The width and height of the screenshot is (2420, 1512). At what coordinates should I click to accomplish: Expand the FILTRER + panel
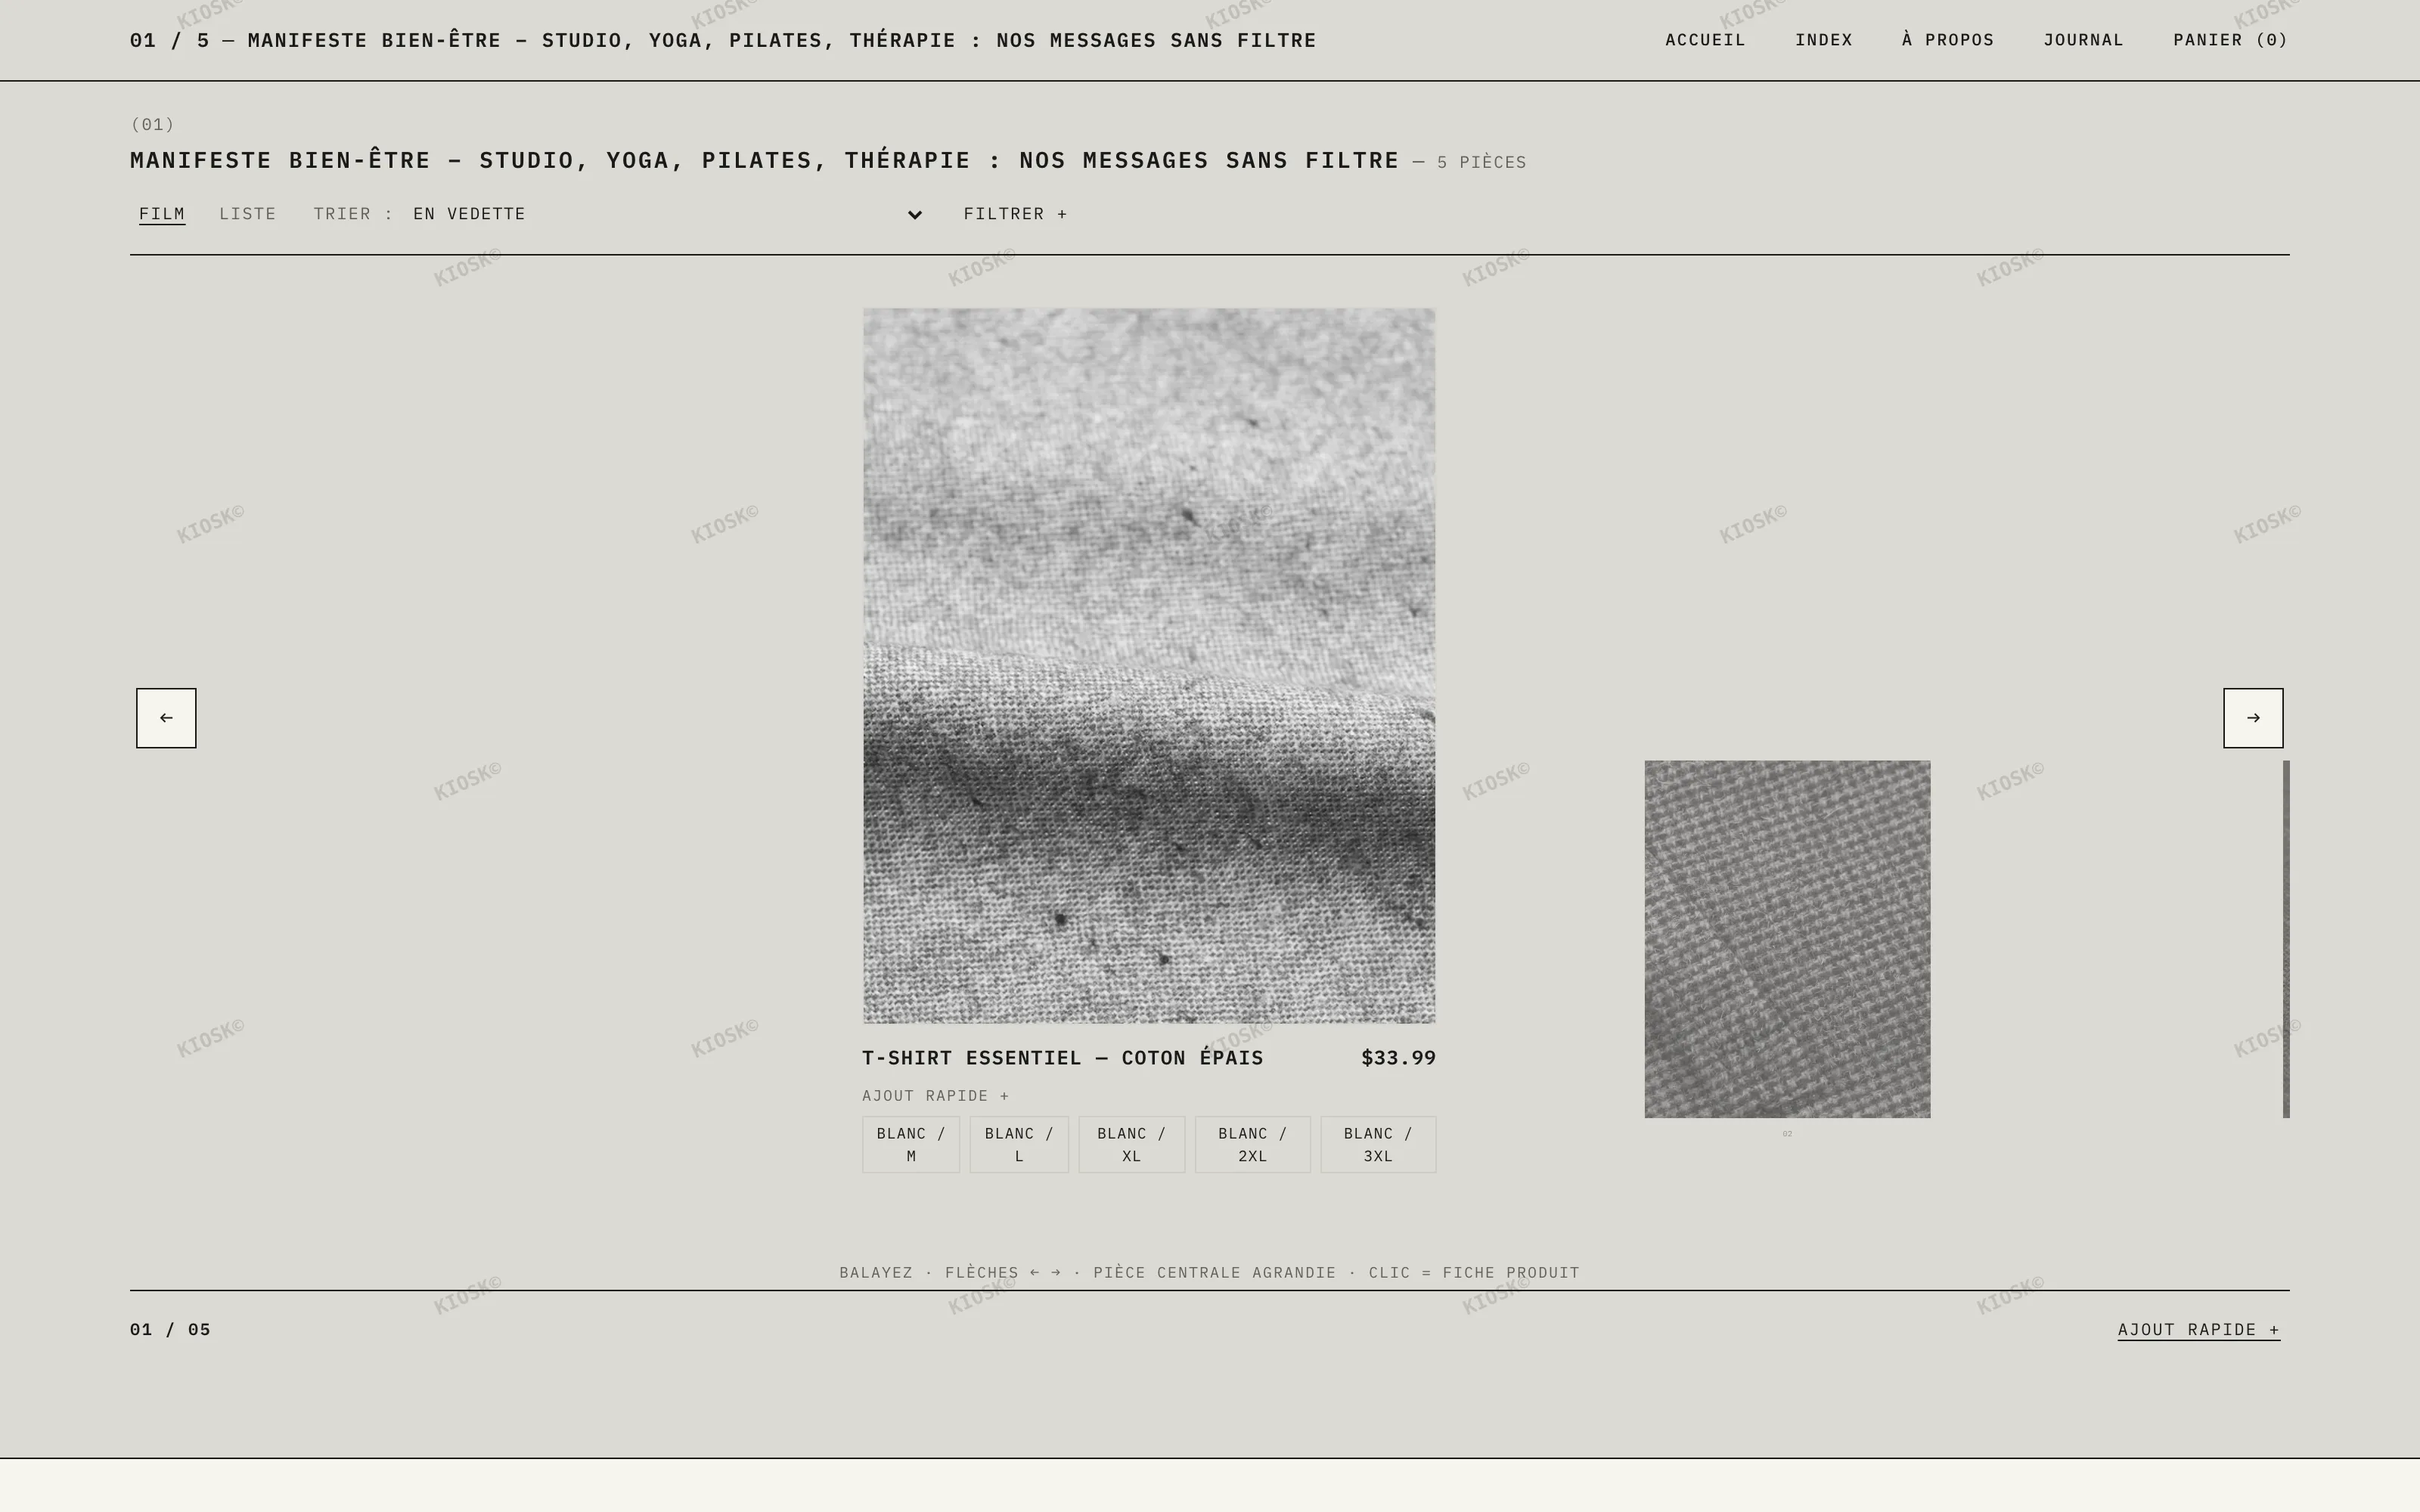(x=1015, y=214)
